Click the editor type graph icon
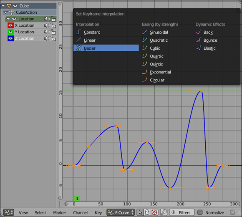Image resolution: width=242 pixels, height=217 pixels. tap(9, 212)
